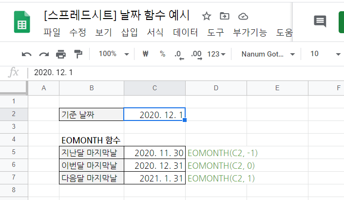Increase decimal places
Screen dimensions: 344x200
[196, 54]
